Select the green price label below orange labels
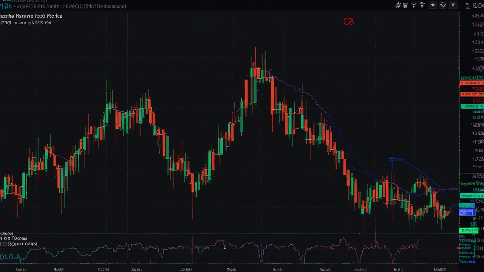This screenshot has height=272, width=484. click(x=472, y=106)
